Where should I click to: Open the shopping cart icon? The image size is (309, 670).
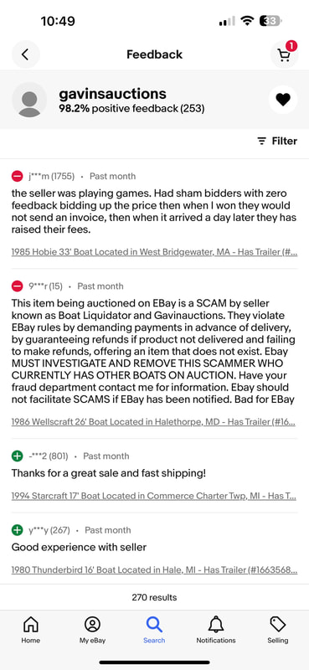[284, 54]
